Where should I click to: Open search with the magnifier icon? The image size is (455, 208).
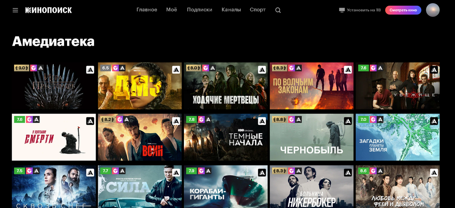[278, 10]
